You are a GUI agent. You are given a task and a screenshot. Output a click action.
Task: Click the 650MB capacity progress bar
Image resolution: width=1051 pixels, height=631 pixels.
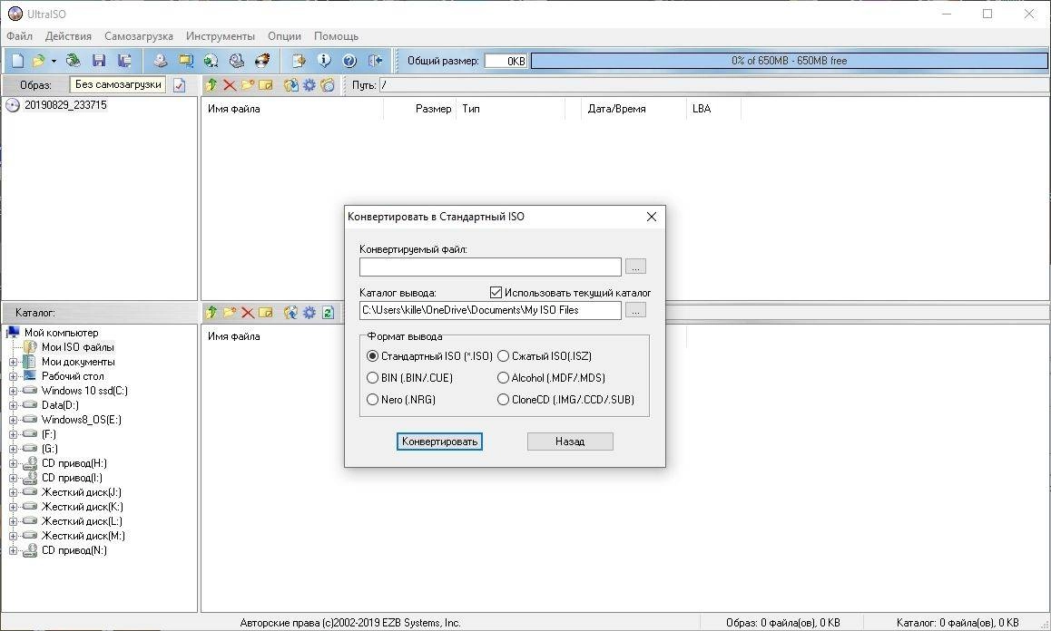click(x=789, y=61)
